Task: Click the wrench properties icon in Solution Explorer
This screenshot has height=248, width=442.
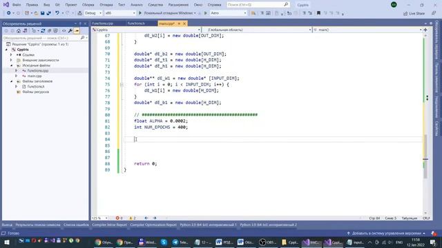Action: point(70,31)
